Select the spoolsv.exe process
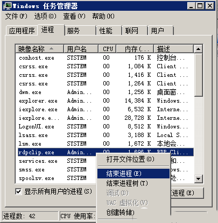Screen dimensions: 218x223 click(x=57, y=178)
